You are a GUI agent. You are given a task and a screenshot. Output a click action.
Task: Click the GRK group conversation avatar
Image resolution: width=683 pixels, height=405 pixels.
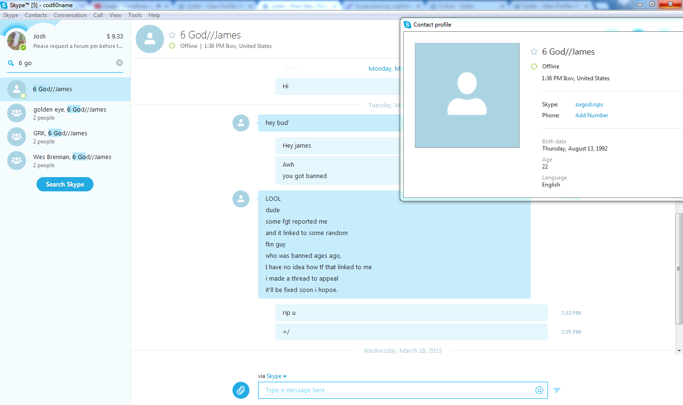(x=17, y=137)
